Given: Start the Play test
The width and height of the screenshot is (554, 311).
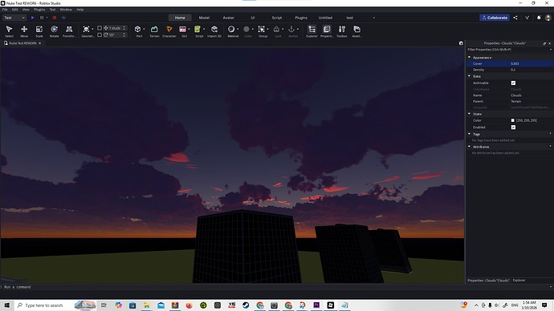Looking at the screenshot, I should point(32,18).
